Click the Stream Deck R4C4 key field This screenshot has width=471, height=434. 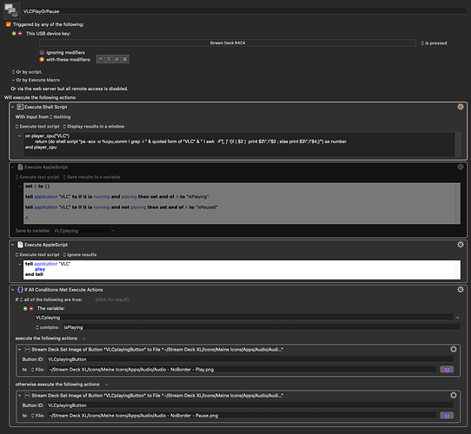(228, 43)
